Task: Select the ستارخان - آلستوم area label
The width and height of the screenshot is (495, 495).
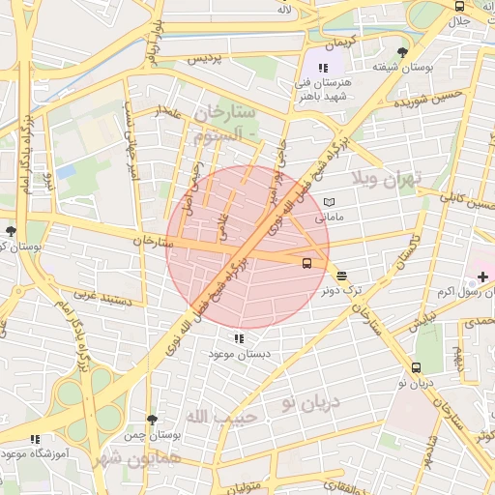Action: (225, 125)
